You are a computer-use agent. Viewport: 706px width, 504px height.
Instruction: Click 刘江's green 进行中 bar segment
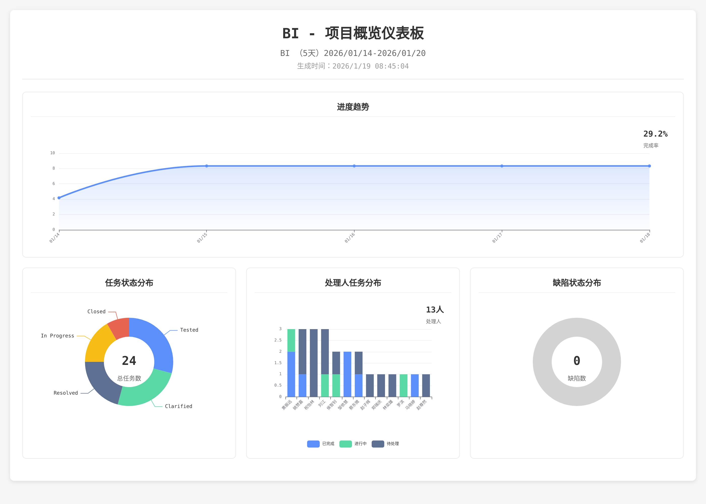325,386
